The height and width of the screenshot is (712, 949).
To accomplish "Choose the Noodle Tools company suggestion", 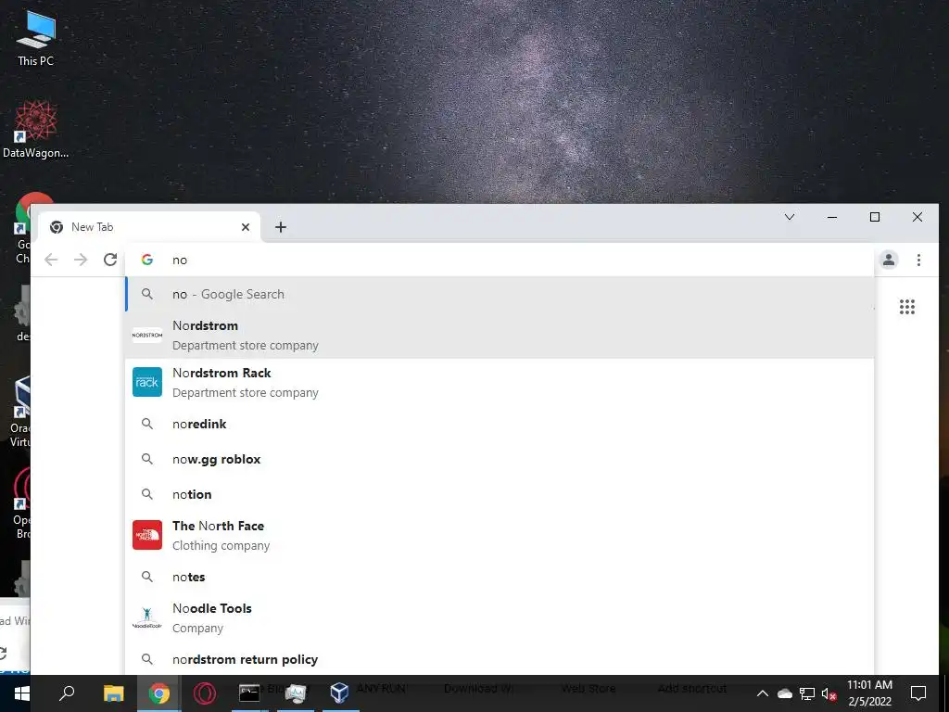I will 500,617.
